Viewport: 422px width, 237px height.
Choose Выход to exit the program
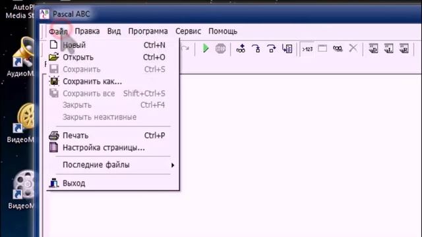(x=113, y=183)
